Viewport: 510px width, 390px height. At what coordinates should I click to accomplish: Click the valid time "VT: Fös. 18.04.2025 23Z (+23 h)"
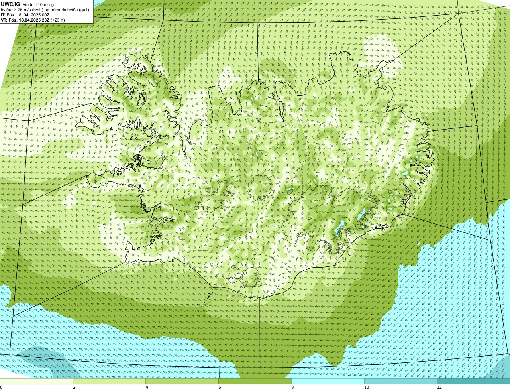point(33,20)
